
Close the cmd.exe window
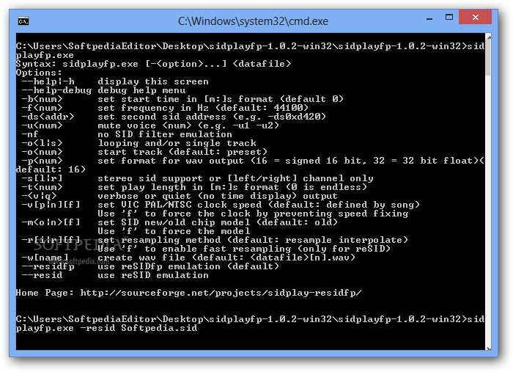[475, 17]
